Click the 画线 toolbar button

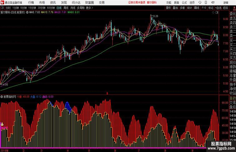(197, 8)
